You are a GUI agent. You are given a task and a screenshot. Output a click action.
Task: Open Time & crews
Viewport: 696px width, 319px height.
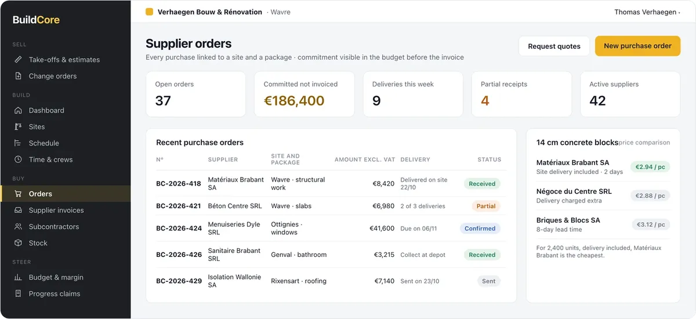click(65, 159)
